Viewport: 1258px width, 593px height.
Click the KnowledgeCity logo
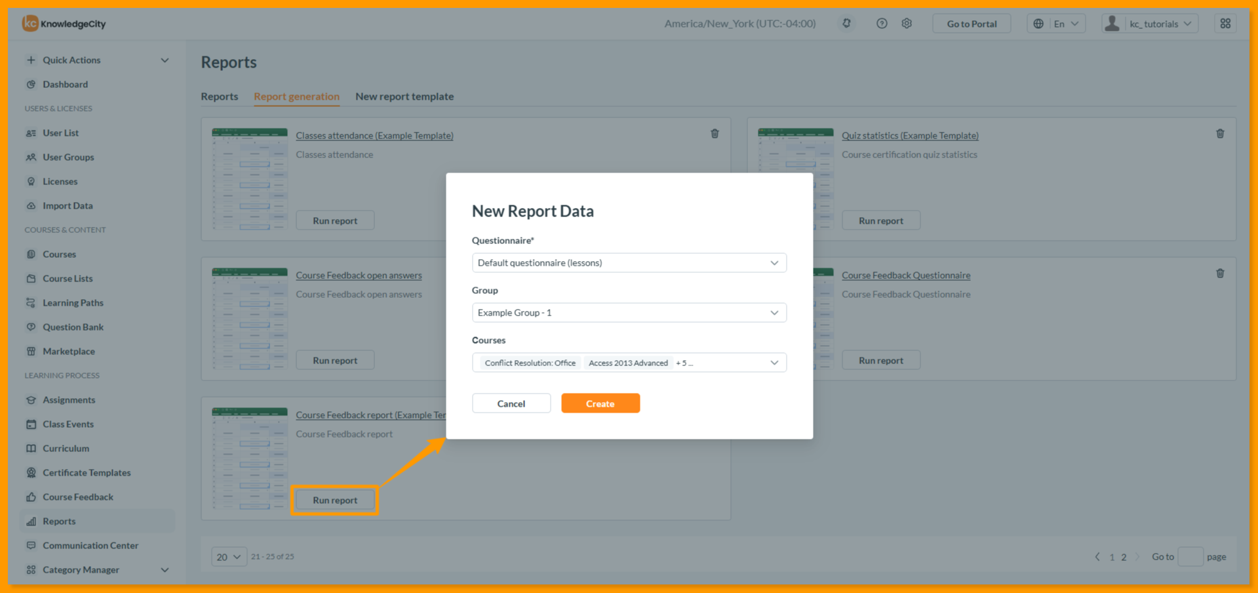(64, 24)
